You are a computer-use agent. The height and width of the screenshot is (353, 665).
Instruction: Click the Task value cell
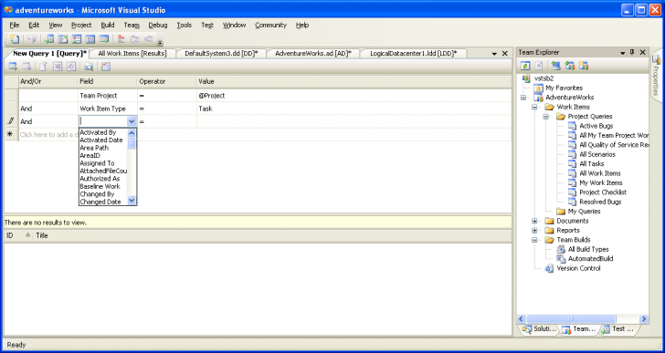point(354,109)
